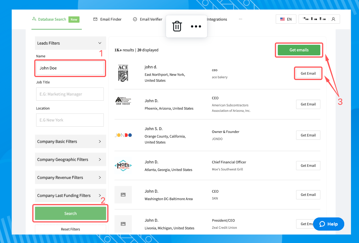Viewport: 359px width, 243px height.
Task: Open the Email Verifier tab
Action: [147, 19]
